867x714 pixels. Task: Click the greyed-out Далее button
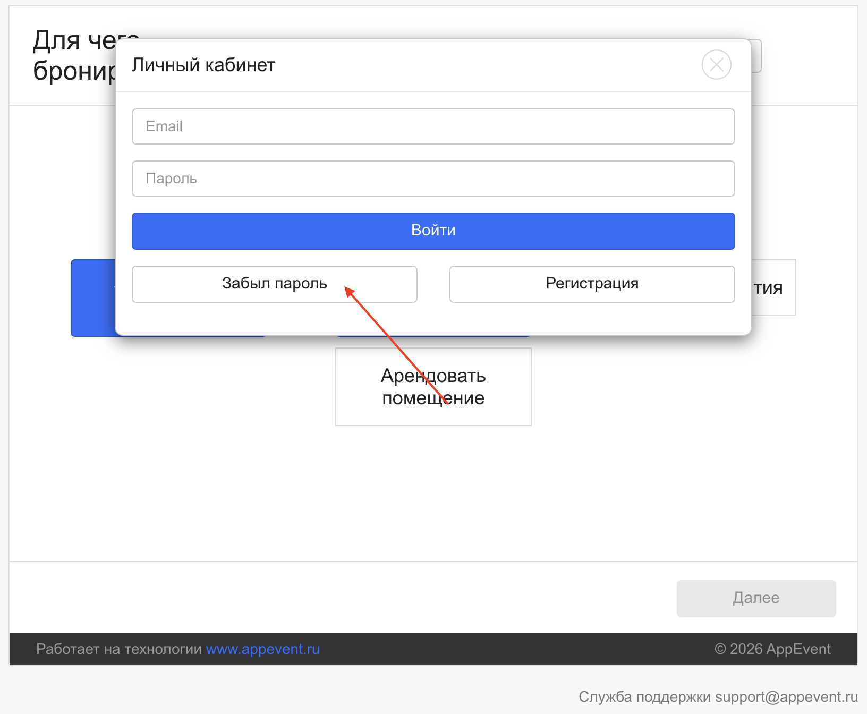click(x=756, y=598)
